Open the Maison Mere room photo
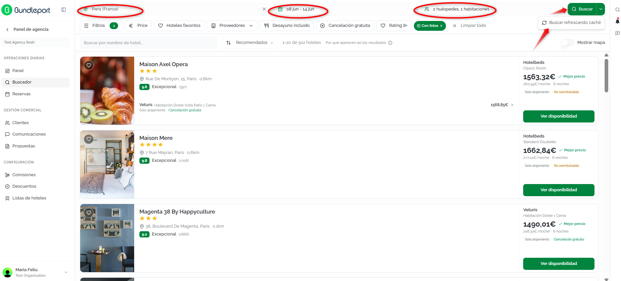This screenshot has width=621, height=281. pyautogui.click(x=107, y=164)
